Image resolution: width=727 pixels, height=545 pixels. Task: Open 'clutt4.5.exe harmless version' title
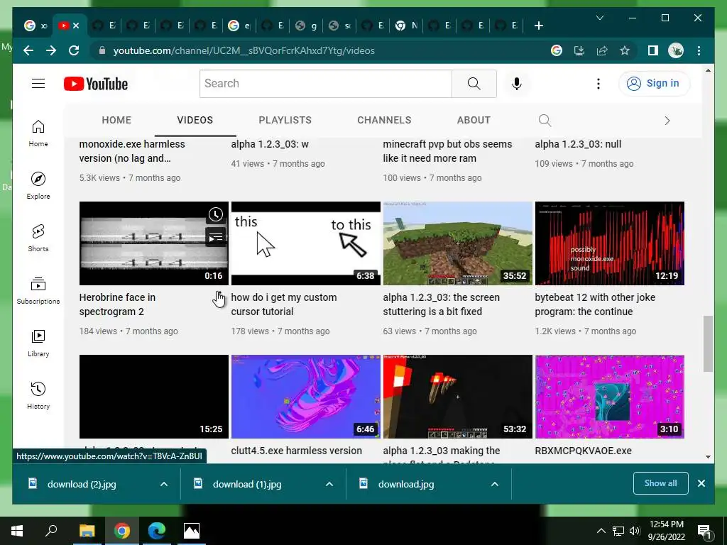coord(296,451)
